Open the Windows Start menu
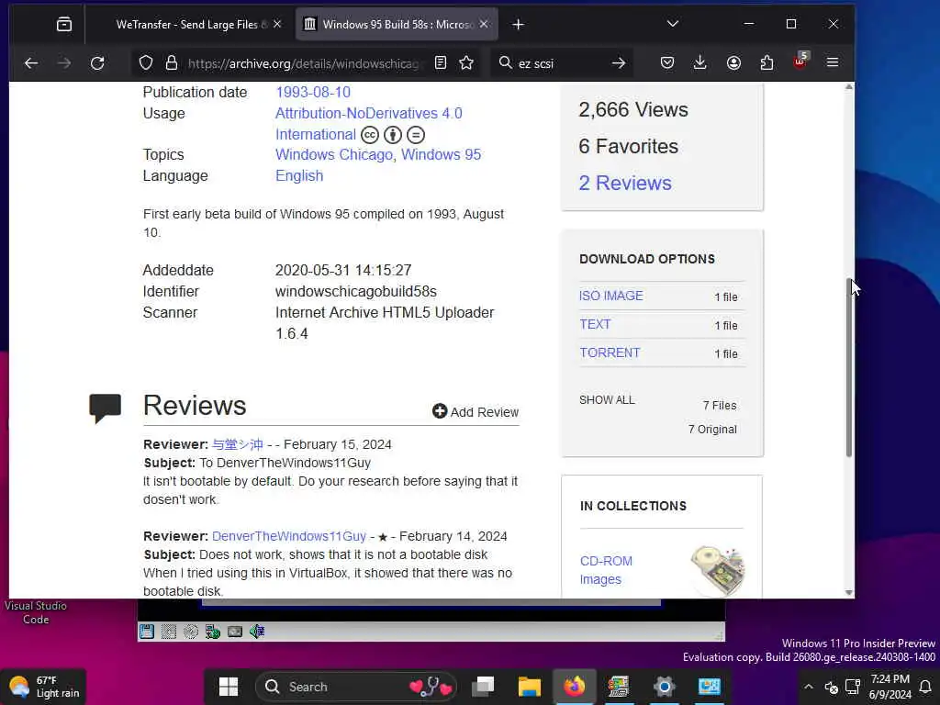The height and width of the screenshot is (705, 940). click(229, 687)
